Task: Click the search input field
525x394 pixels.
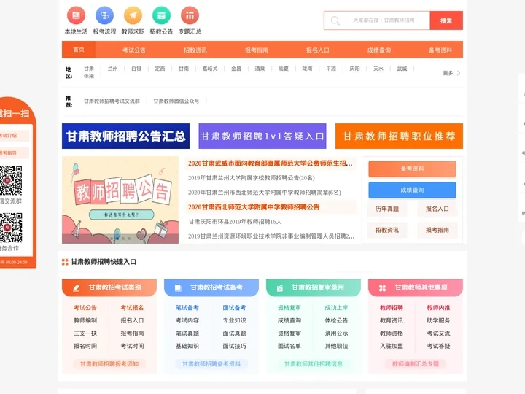Action: [x=377, y=20]
